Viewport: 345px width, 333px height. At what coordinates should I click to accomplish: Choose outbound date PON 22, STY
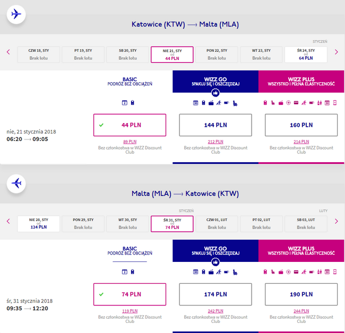point(217,55)
